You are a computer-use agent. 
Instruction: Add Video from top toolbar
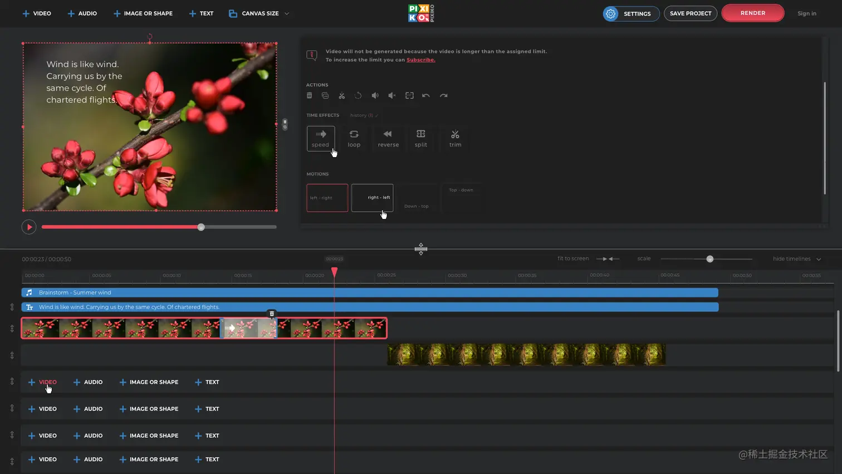tap(37, 13)
